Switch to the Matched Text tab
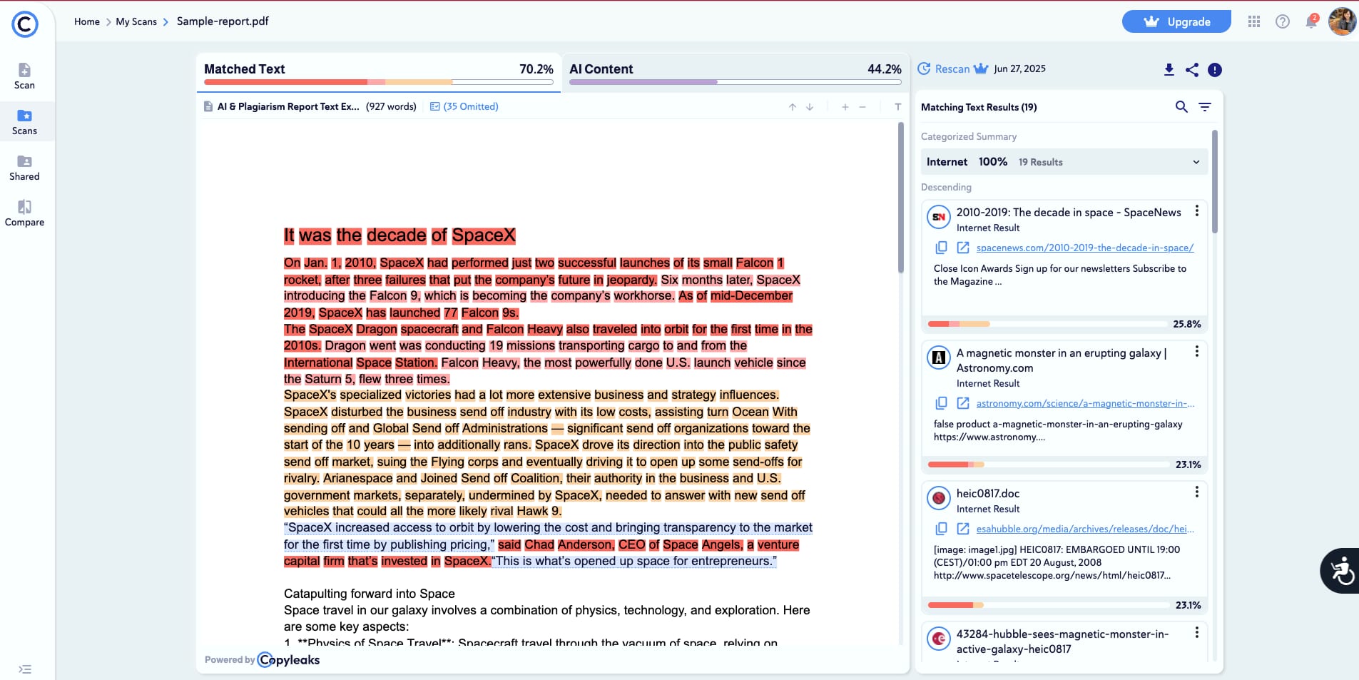 (379, 73)
